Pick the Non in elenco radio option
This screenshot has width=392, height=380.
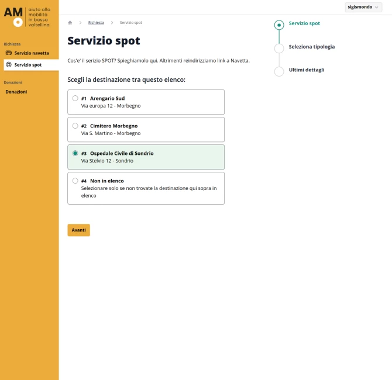pyautogui.click(x=75, y=181)
